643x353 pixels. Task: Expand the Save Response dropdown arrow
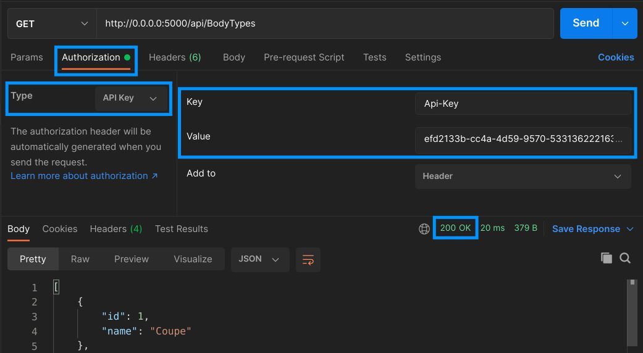coord(630,229)
